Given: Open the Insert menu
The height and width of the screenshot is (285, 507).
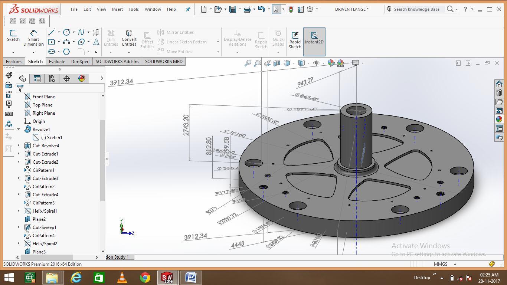Looking at the screenshot, I should (117, 9).
